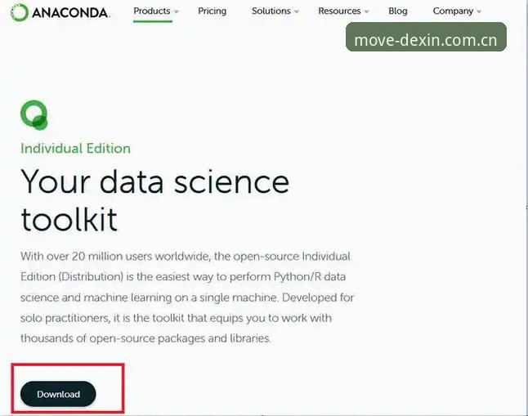Expand the Company dropdown arrow

(x=479, y=11)
